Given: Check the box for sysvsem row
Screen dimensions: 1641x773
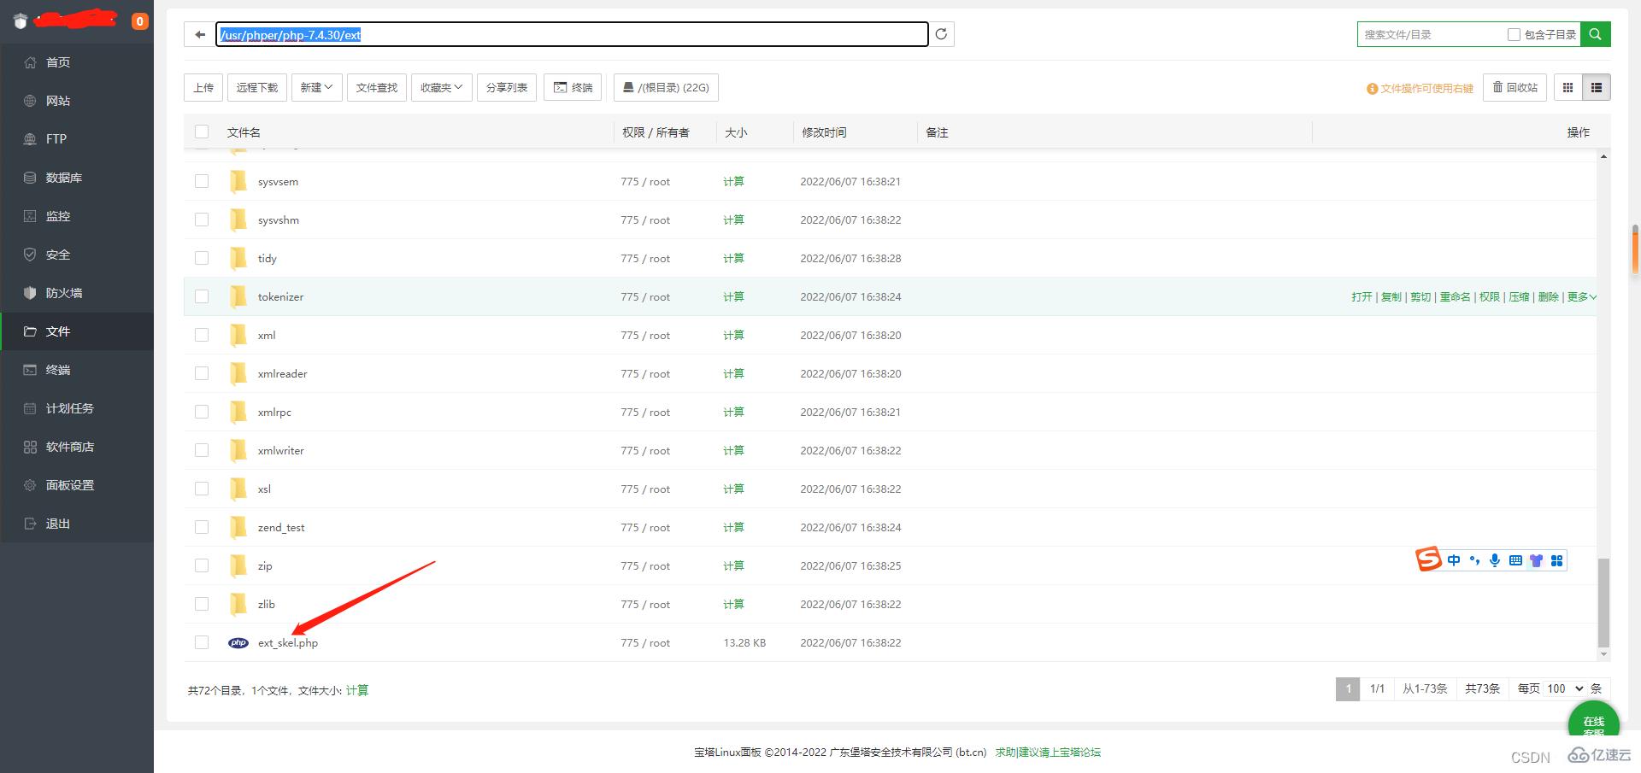Looking at the screenshot, I should coord(202,181).
